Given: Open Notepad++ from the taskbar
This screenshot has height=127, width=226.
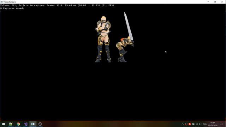Looking at the screenshot, I should (11, 124).
